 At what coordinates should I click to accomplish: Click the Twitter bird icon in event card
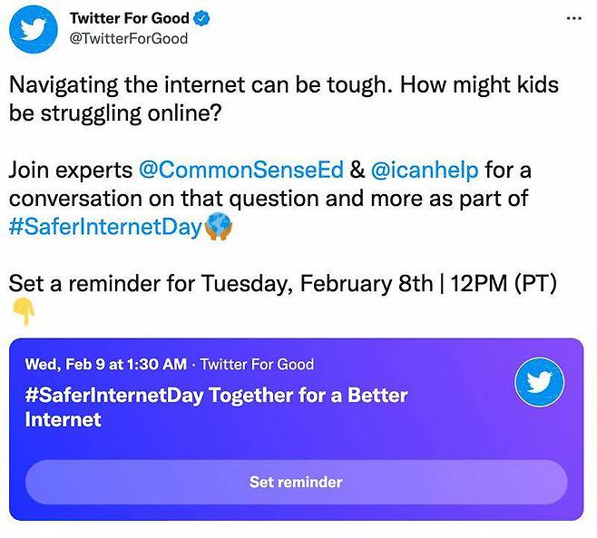539,384
